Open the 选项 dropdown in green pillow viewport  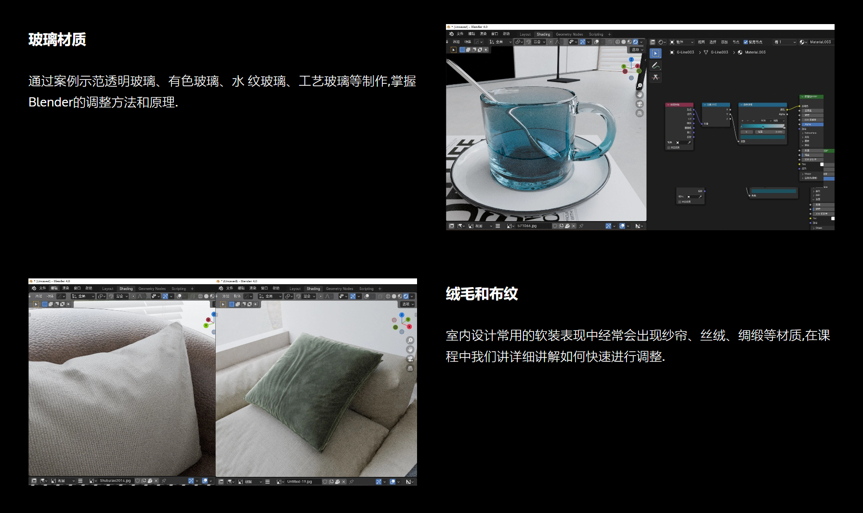click(407, 304)
